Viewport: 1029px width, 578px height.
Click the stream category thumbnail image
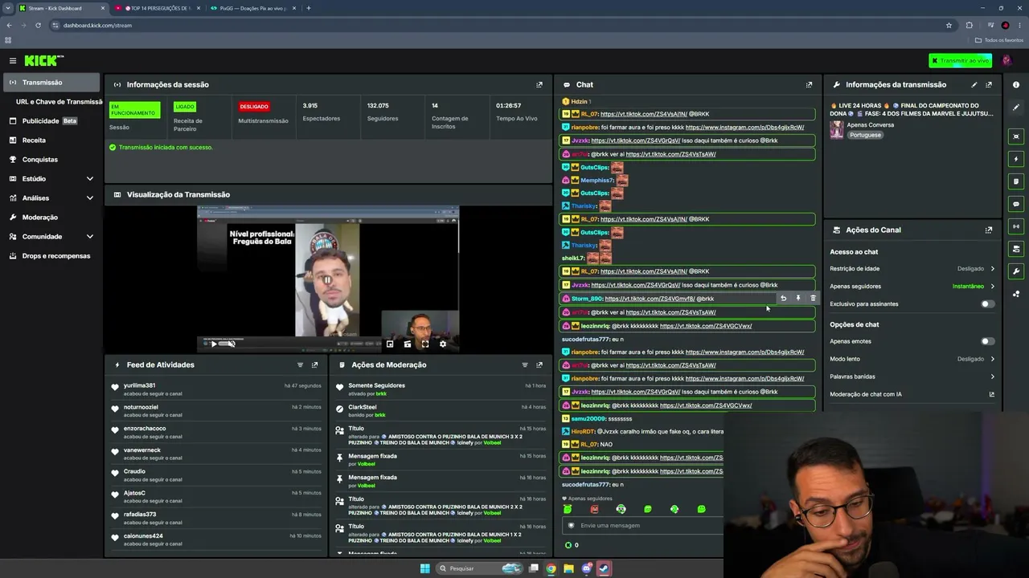(837, 129)
